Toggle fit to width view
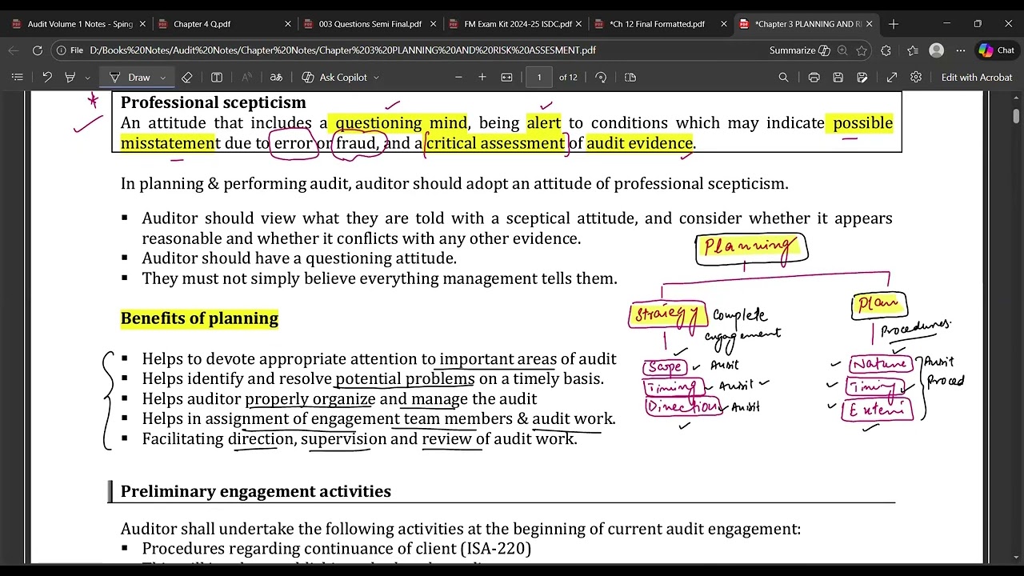This screenshot has height=576, width=1024. coord(506,77)
